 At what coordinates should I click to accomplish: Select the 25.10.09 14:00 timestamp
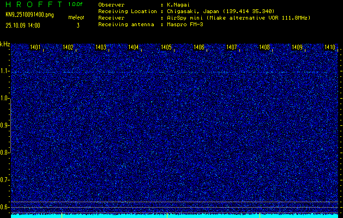tap(23, 25)
